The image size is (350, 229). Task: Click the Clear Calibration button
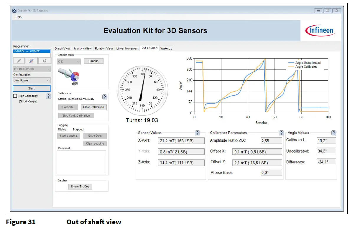point(93,107)
